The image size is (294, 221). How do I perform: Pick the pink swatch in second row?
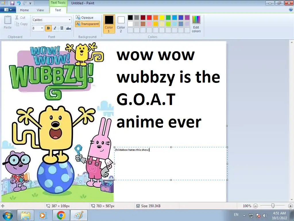tap(149, 24)
